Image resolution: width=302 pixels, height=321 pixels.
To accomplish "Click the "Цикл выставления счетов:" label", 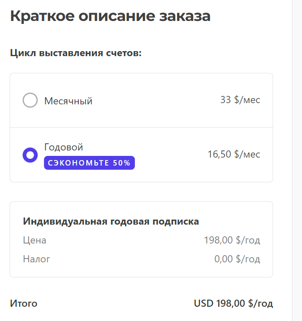I will click(x=76, y=53).
